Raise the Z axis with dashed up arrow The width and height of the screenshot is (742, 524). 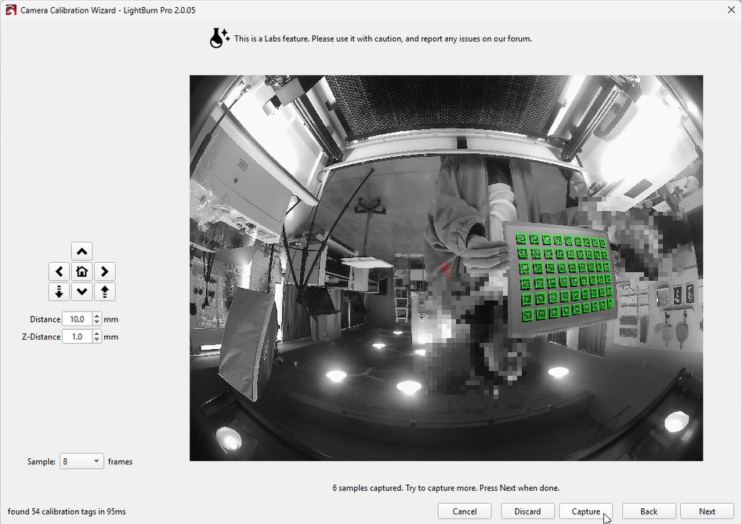(104, 292)
